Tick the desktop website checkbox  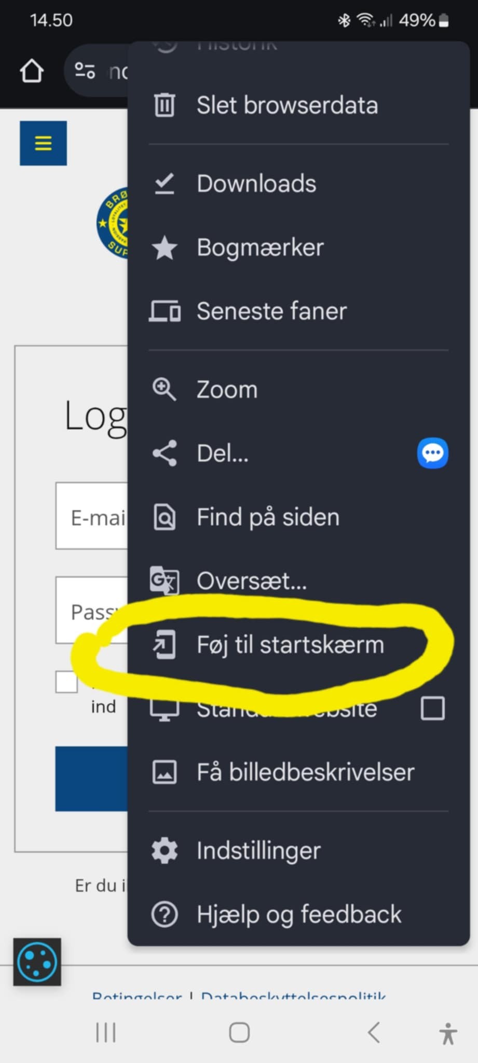point(432,708)
